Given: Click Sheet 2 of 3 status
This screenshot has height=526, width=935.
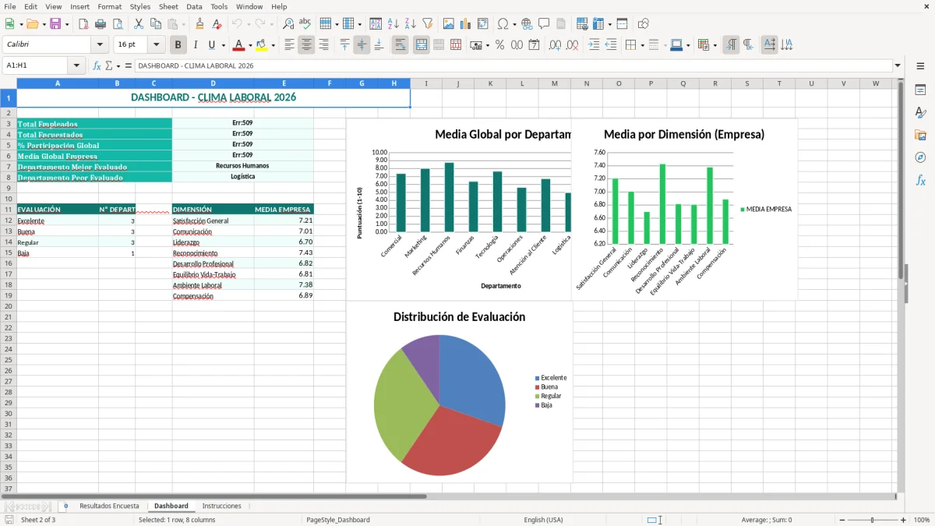Looking at the screenshot, I should 38,520.
